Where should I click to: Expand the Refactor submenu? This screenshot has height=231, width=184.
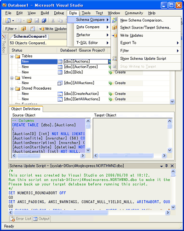(89, 35)
